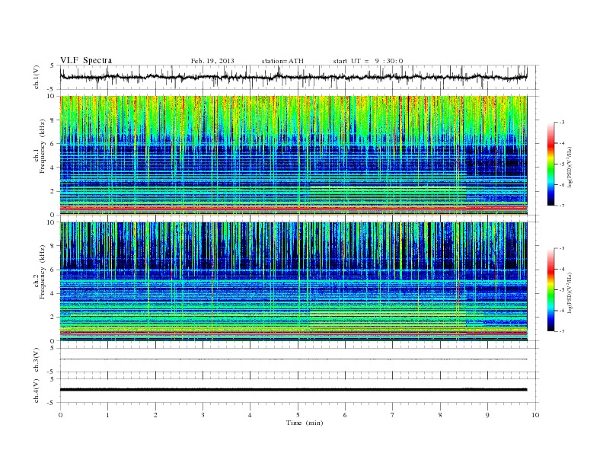Click the date 'Feb. 19, 2013'
This screenshot has width=603, height=466.
point(212,61)
